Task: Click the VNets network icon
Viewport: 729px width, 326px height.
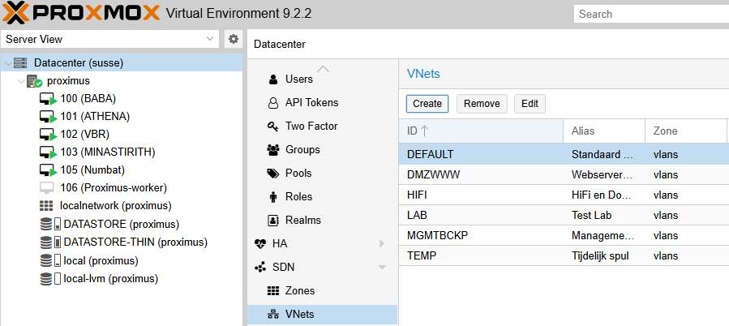Action: coord(273,315)
